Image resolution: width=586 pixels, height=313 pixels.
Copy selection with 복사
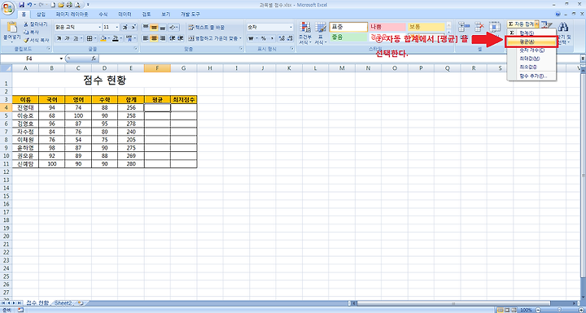tap(32, 33)
